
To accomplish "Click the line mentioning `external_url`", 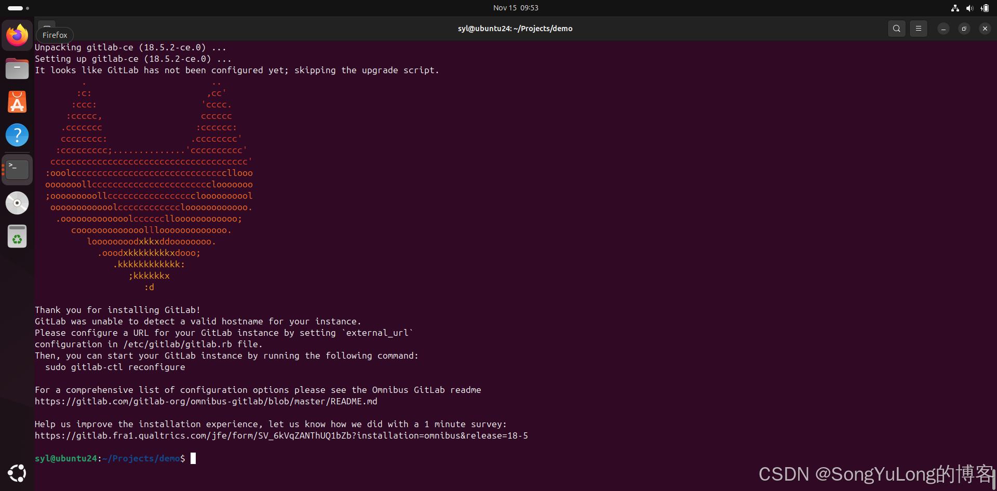I will [224, 333].
